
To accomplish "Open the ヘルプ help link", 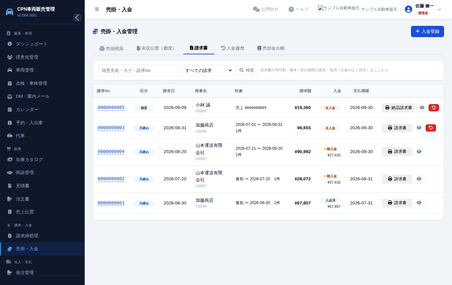I will 298,9.
